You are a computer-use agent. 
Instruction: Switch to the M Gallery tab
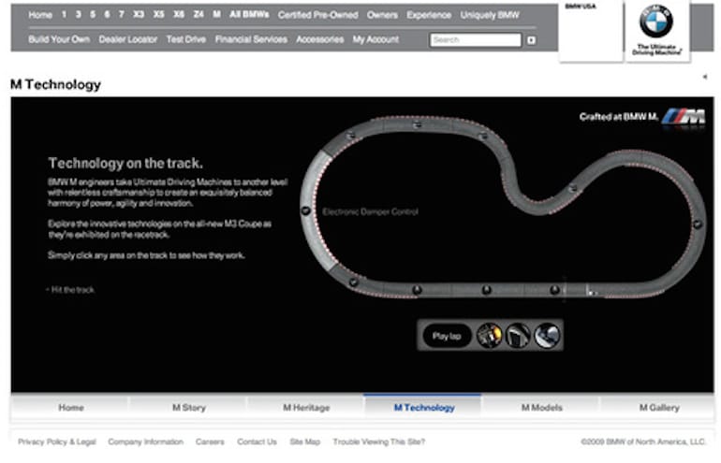click(x=659, y=408)
